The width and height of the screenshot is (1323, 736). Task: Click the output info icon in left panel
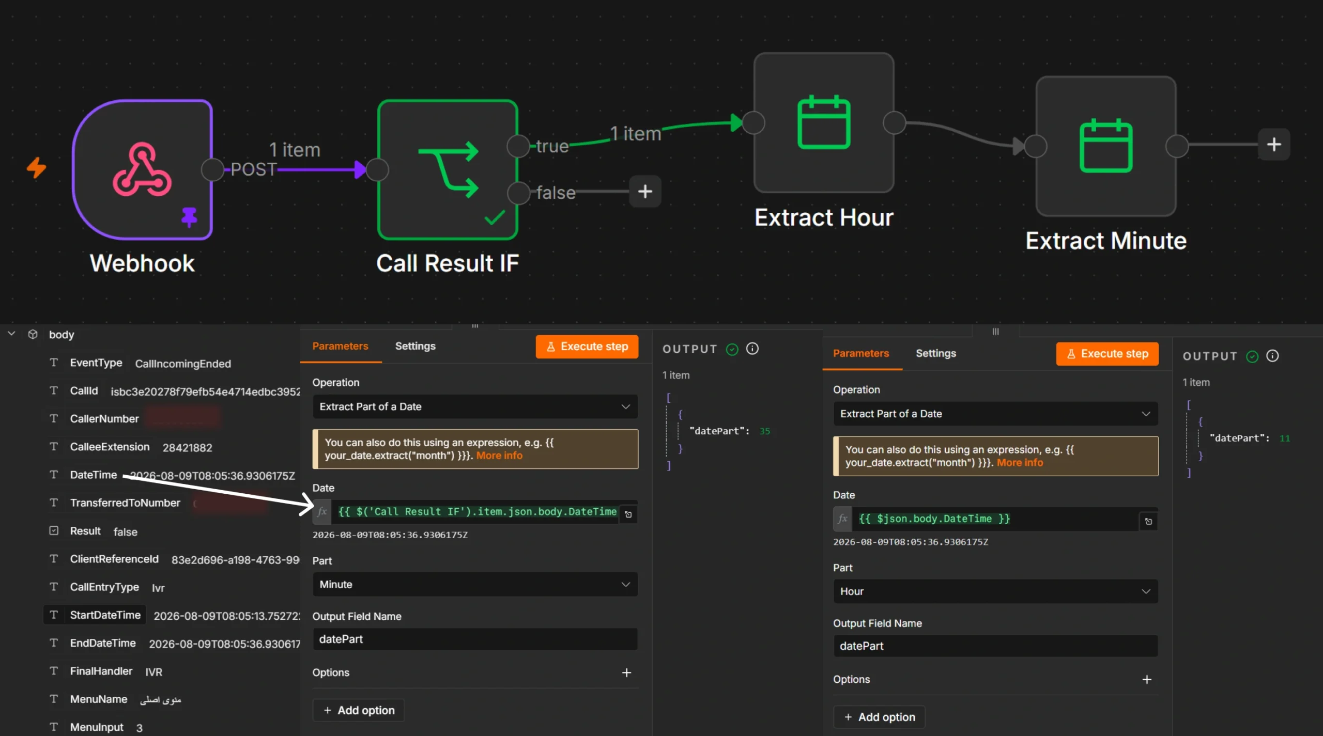click(x=752, y=349)
